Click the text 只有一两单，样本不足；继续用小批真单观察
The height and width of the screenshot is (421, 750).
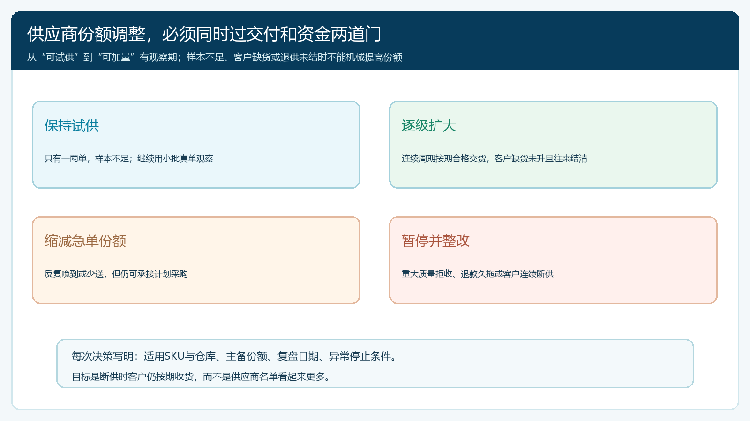pos(129,159)
